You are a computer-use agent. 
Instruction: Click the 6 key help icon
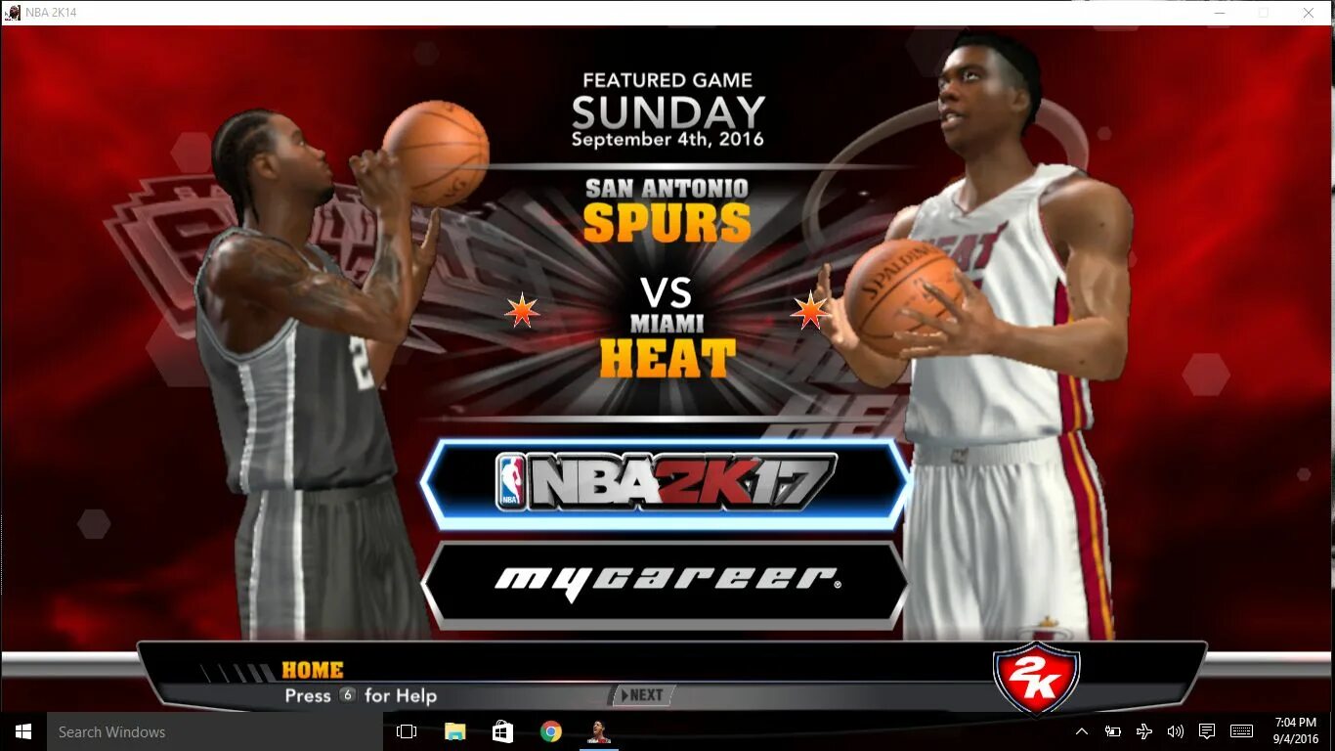(347, 695)
